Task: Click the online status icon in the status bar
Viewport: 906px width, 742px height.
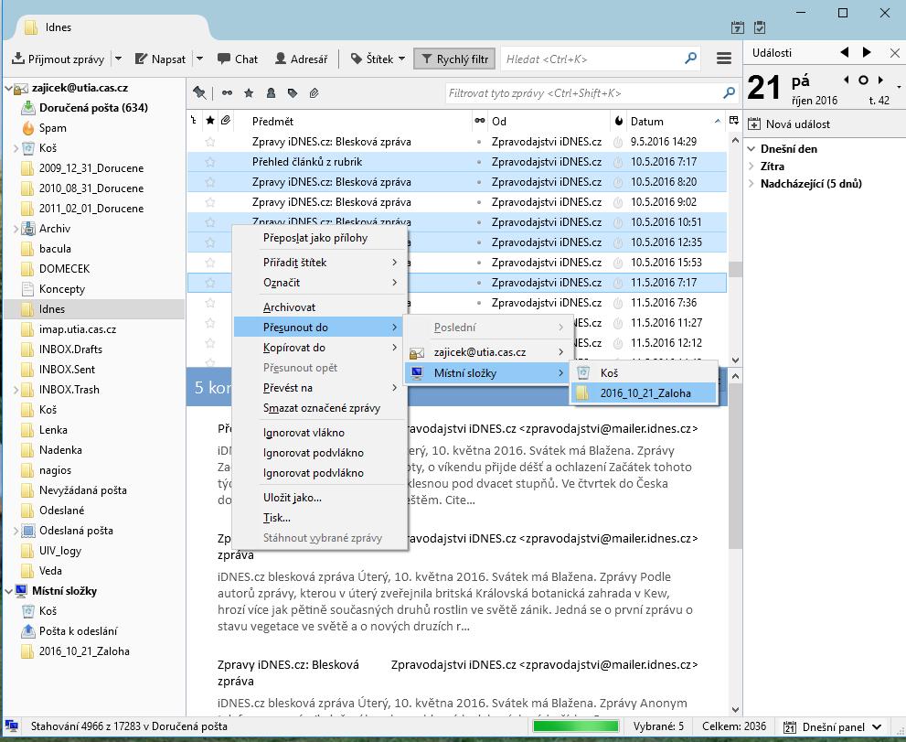Action: click(11, 726)
